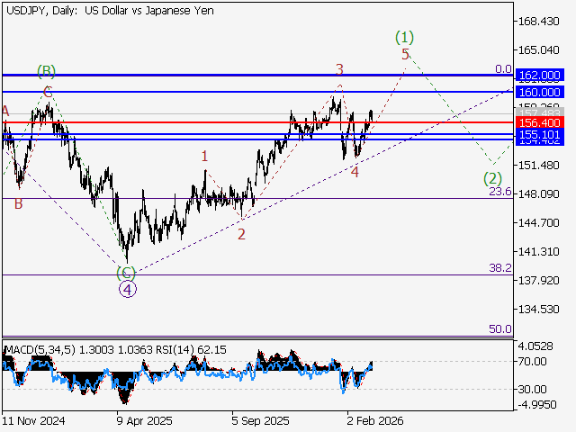
Task: Select the red wave 3 label
Action: pyautogui.click(x=339, y=69)
